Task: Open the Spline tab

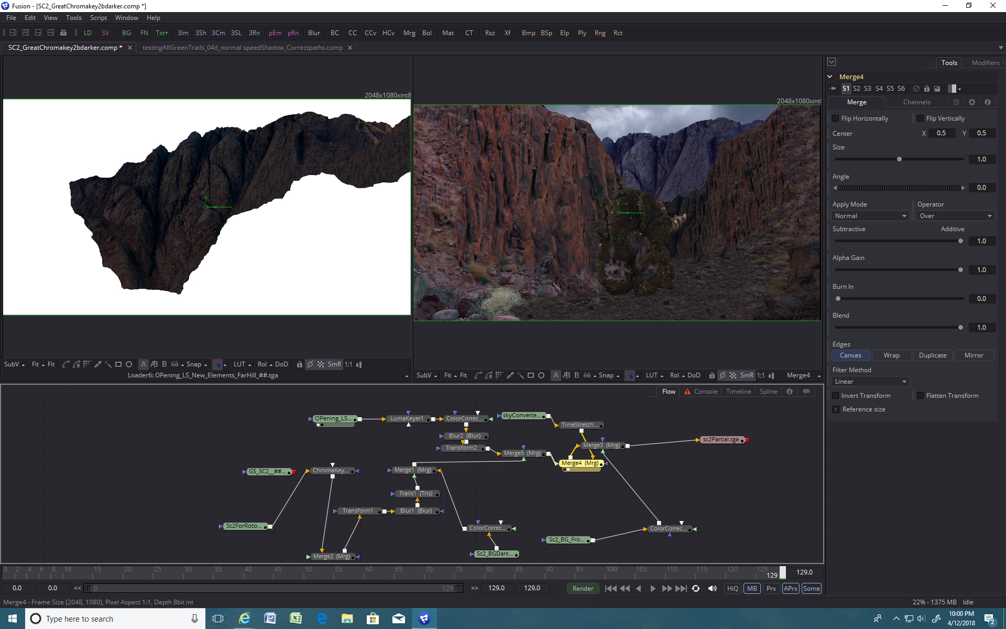Action: pos(769,392)
